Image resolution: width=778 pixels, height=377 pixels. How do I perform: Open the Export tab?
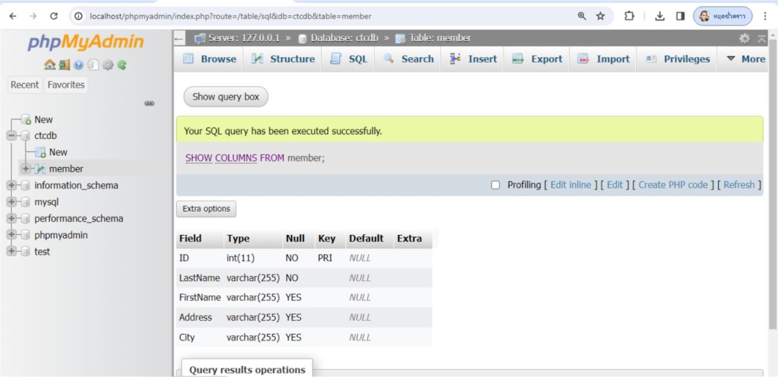click(x=537, y=59)
